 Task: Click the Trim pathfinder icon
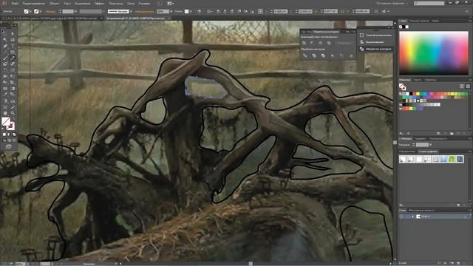(x=314, y=55)
